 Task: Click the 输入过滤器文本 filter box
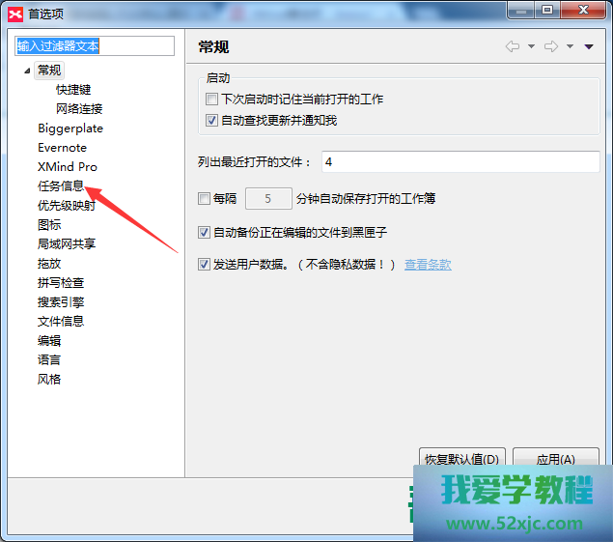pos(94,46)
